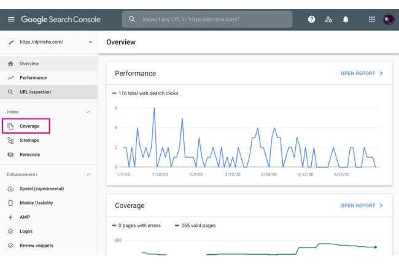Open the Google apps grid
399x264 pixels.
point(372,20)
